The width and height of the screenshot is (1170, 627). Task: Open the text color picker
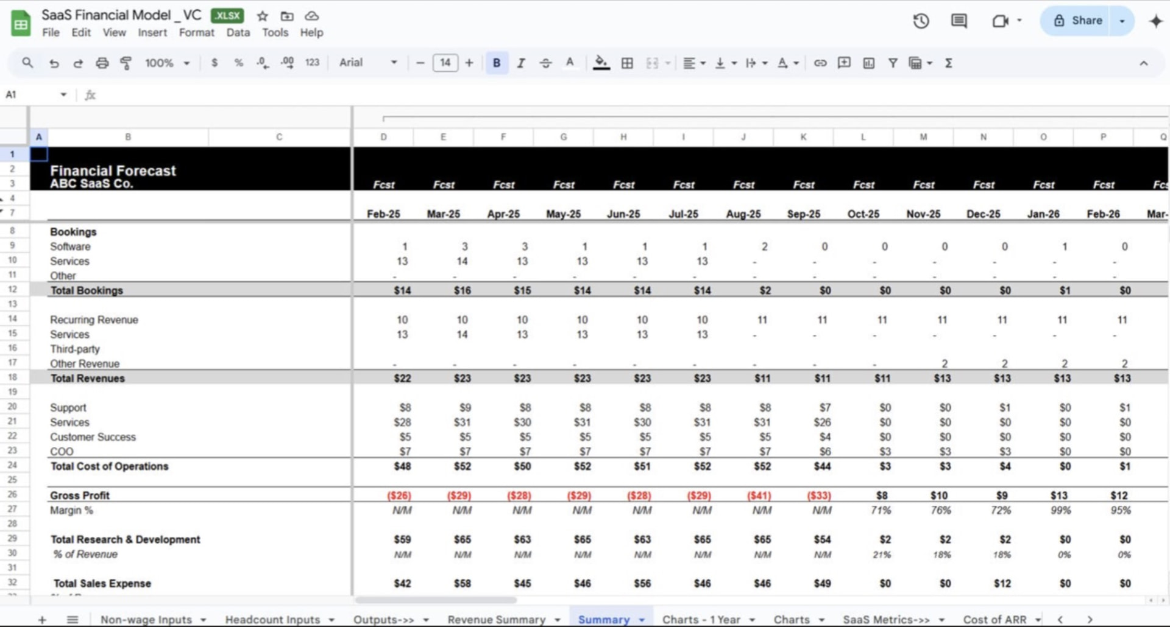pyautogui.click(x=570, y=63)
